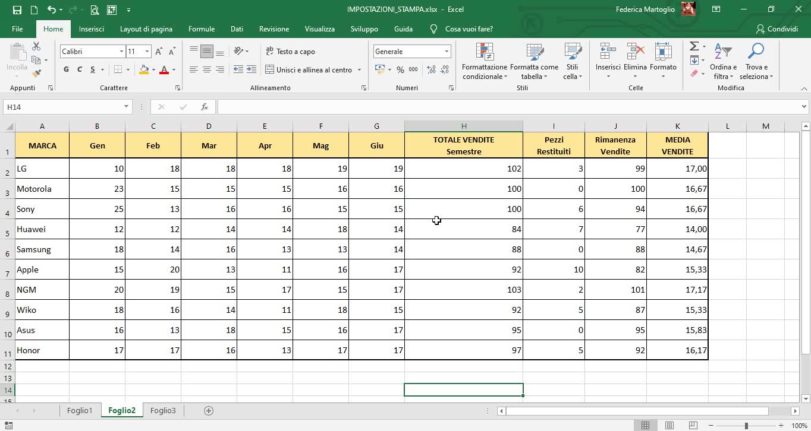Screen dimensions: 811x431
Task: Click the Save icon in the quick access toolbar
Action: click(17, 9)
